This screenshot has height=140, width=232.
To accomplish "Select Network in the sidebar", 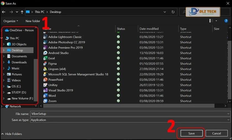I will tap(13, 106).
